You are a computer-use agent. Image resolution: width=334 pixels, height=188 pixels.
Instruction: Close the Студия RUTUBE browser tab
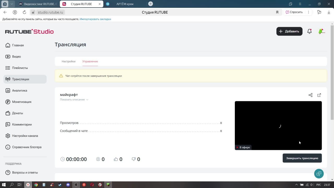click(x=100, y=4)
